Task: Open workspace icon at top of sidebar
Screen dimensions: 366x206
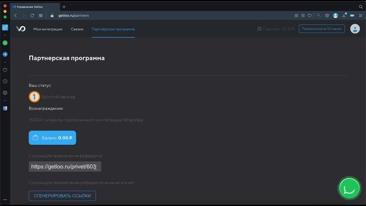Action: [x=5, y=27]
